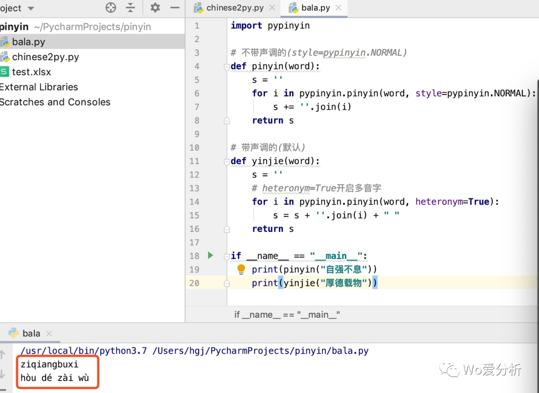
Task: Click the heteronym=True argument on line 14
Action: [452, 201]
